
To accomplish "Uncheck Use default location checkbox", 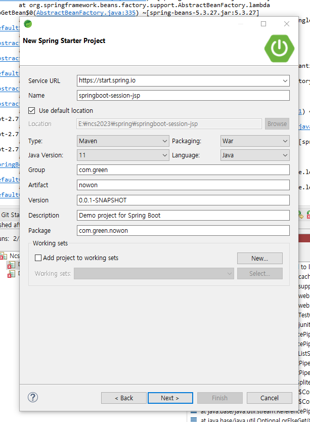I will pyautogui.click(x=32, y=111).
